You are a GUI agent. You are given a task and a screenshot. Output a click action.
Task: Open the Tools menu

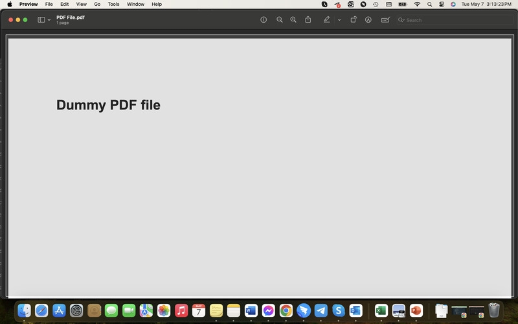(114, 5)
